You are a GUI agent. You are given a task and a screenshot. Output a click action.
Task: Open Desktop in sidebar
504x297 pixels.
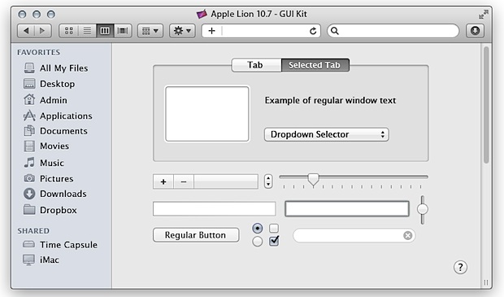coord(49,84)
